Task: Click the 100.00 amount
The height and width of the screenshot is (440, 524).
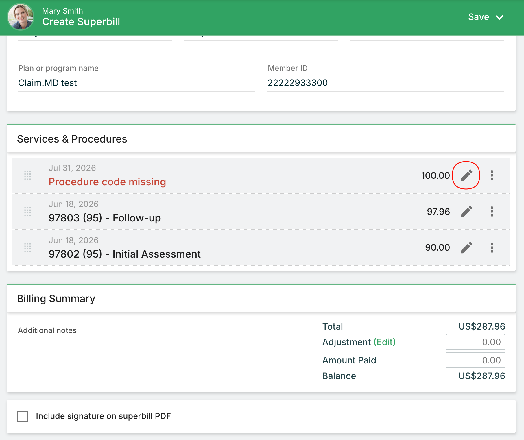Action: point(436,175)
